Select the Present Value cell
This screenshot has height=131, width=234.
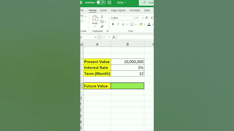coord(97,62)
